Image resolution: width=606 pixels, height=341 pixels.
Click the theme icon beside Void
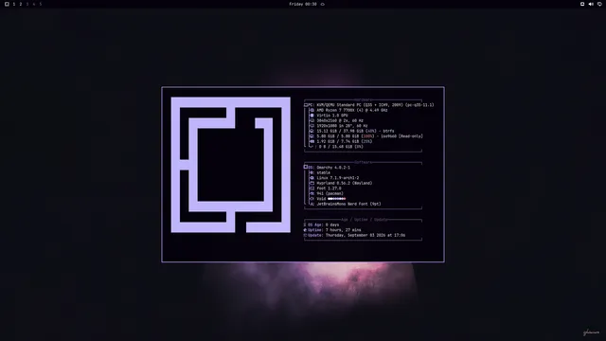tap(312, 199)
